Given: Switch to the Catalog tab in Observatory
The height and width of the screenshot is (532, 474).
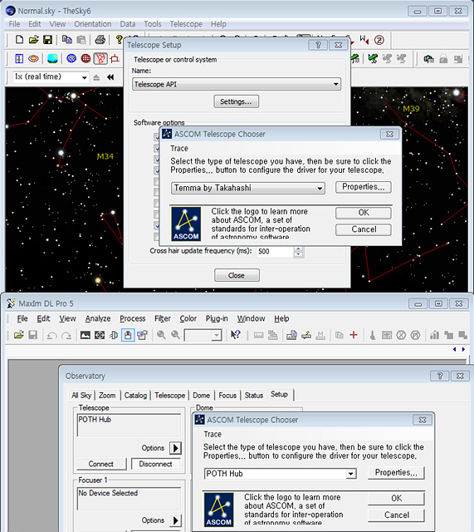Looking at the screenshot, I should click(135, 396).
